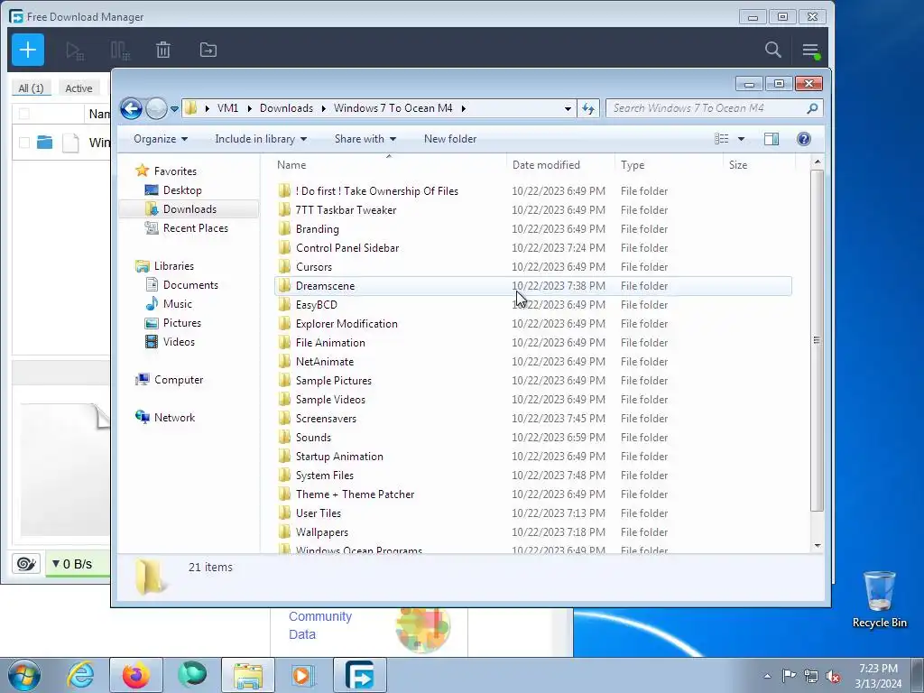Open Firefox from the taskbar
This screenshot has width=924, height=693.
135,675
